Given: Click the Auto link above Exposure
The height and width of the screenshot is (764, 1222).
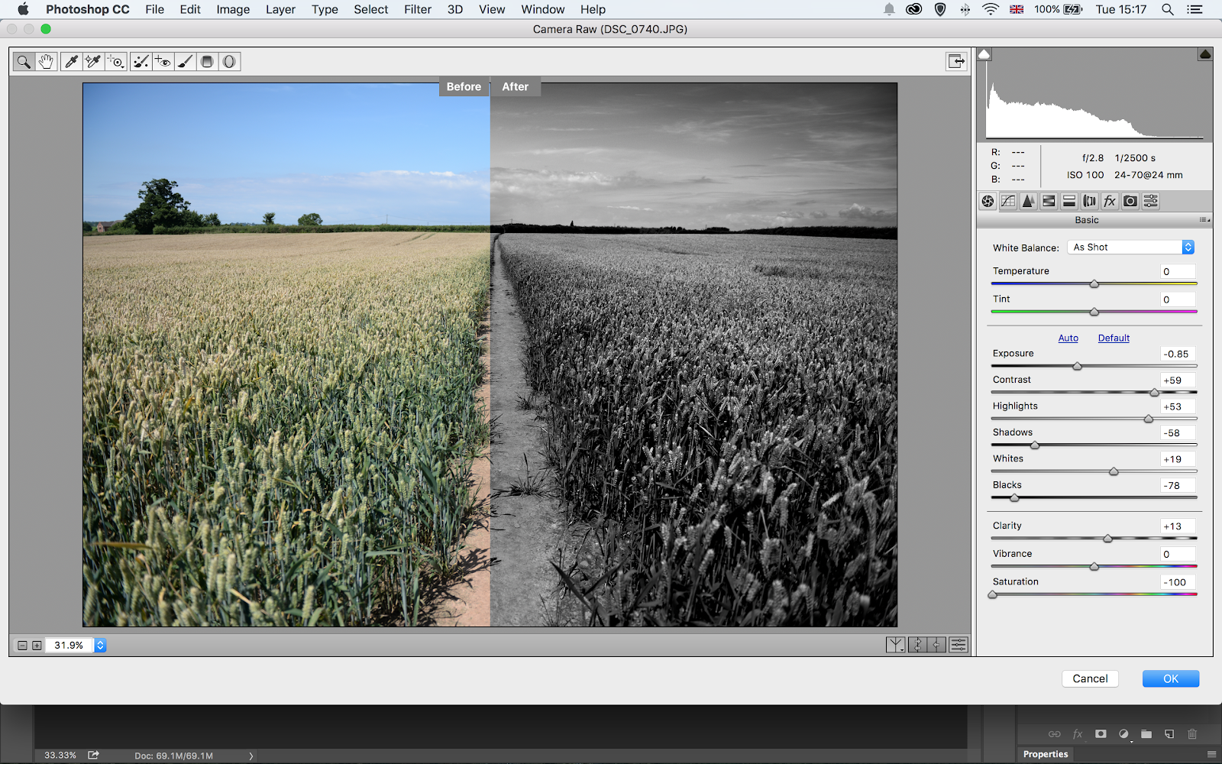Looking at the screenshot, I should click(x=1068, y=338).
